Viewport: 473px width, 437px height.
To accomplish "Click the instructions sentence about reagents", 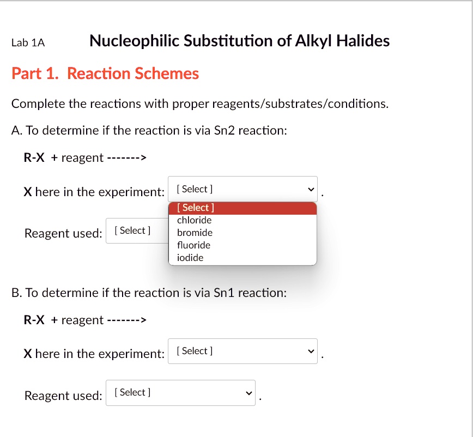I will coord(199,104).
